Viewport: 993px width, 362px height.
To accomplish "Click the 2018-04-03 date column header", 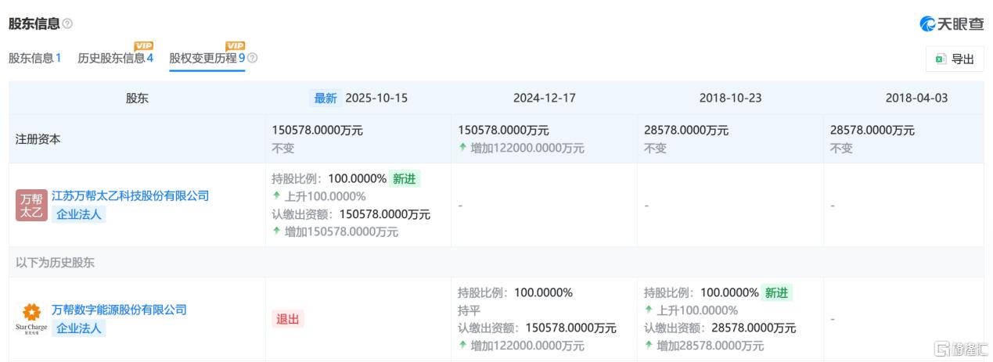I will tap(917, 98).
